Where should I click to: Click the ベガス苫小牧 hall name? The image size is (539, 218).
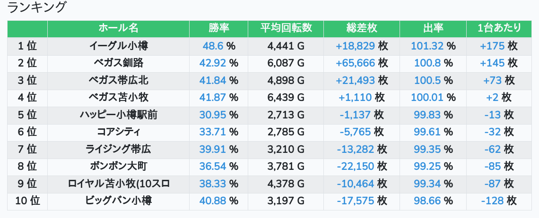(x=118, y=97)
